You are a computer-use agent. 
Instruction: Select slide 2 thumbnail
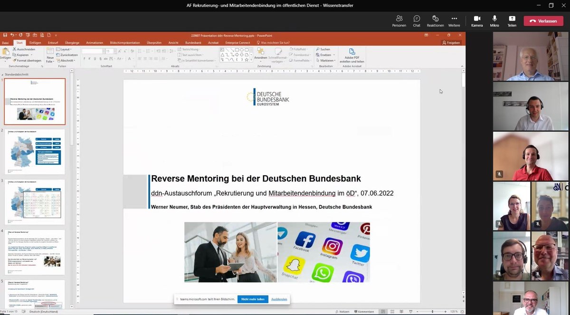[35, 152]
